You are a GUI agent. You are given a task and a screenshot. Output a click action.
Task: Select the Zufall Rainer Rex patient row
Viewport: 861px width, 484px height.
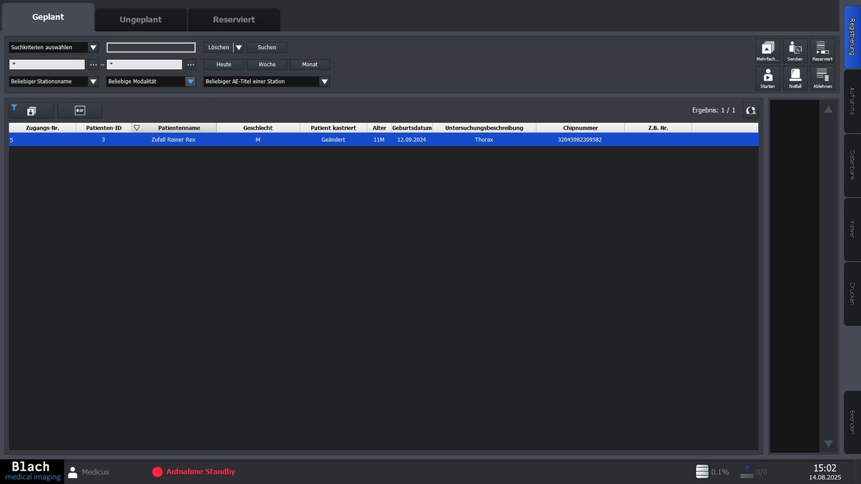click(174, 140)
